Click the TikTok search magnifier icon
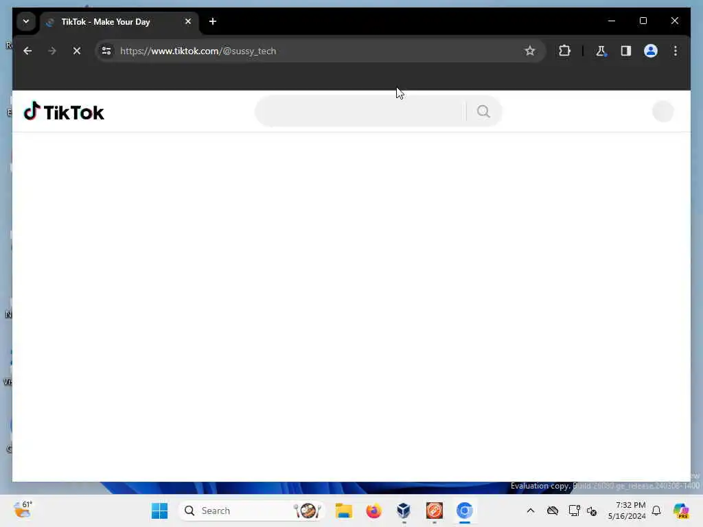This screenshot has width=703, height=527. pyautogui.click(x=483, y=111)
